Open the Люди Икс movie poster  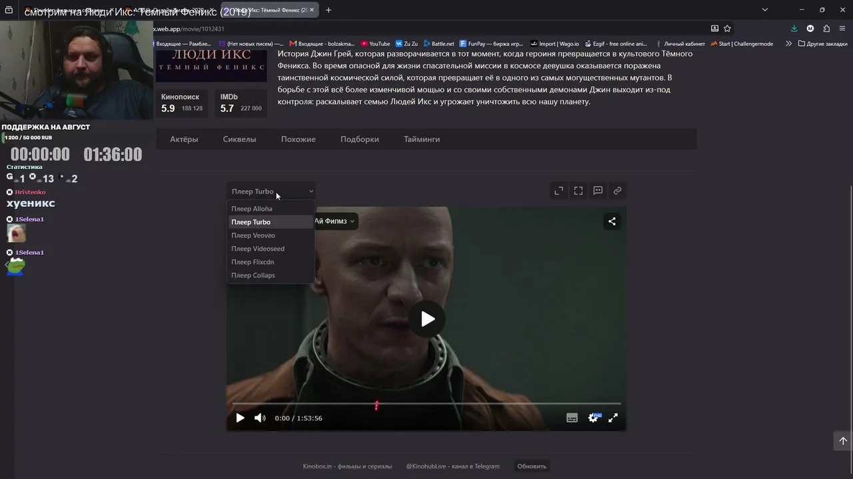[x=211, y=65]
